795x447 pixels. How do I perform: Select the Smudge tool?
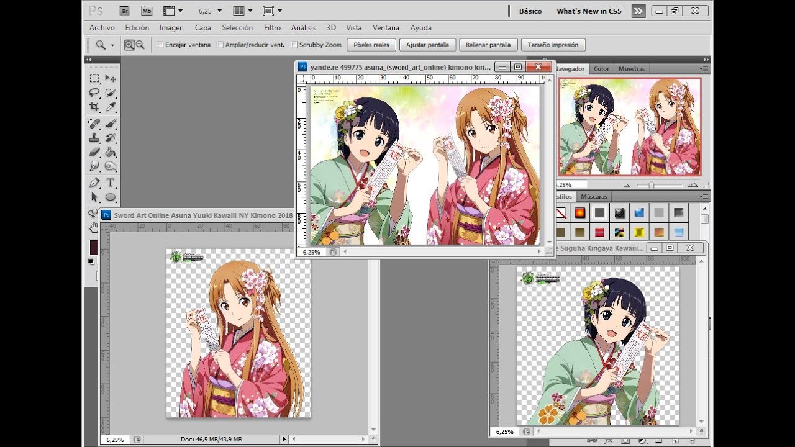coord(94,166)
